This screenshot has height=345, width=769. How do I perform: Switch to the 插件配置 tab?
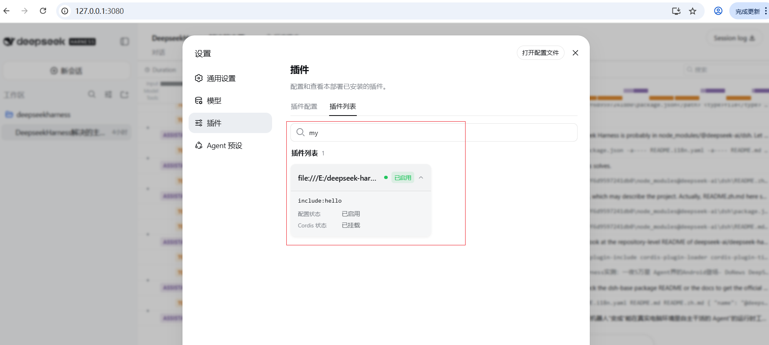click(304, 107)
